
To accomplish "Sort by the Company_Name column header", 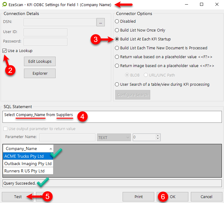I will coord(28,148).
